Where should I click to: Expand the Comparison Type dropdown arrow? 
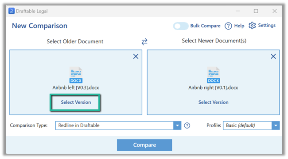point(177,125)
